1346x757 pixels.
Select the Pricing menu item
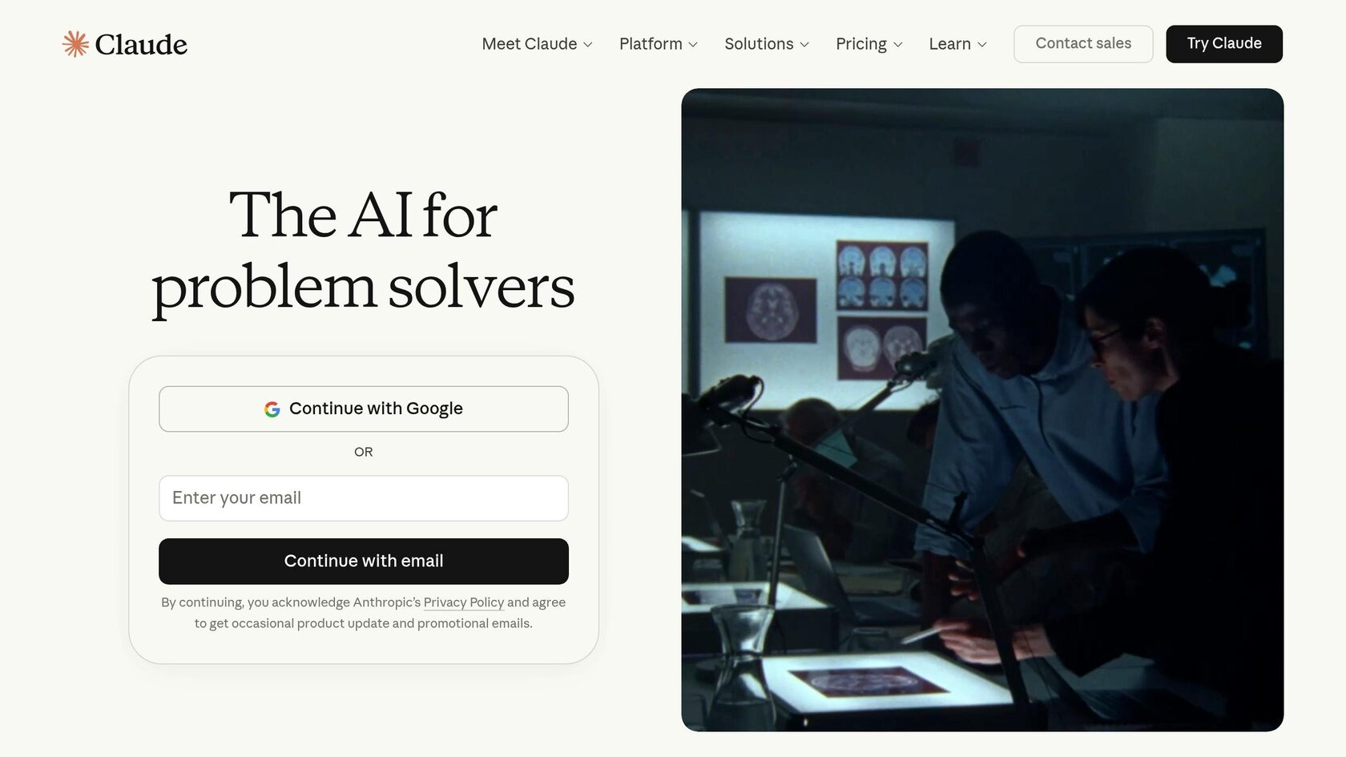[x=869, y=44]
